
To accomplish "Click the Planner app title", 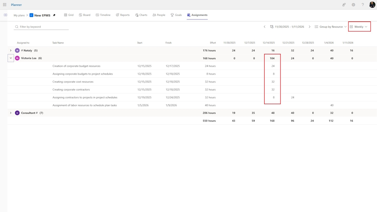I will click(16, 5).
